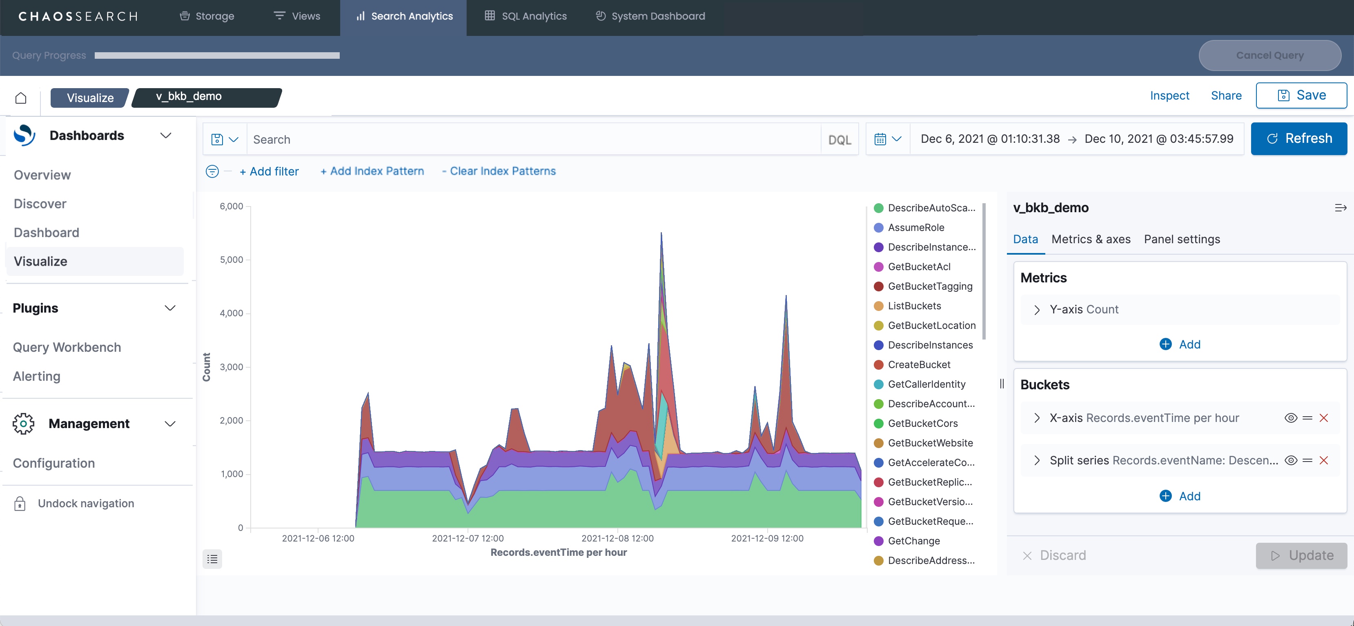Collapse the editor sidebar arrow icon
Screen dimensions: 1354x626
(x=1340, y=208)
